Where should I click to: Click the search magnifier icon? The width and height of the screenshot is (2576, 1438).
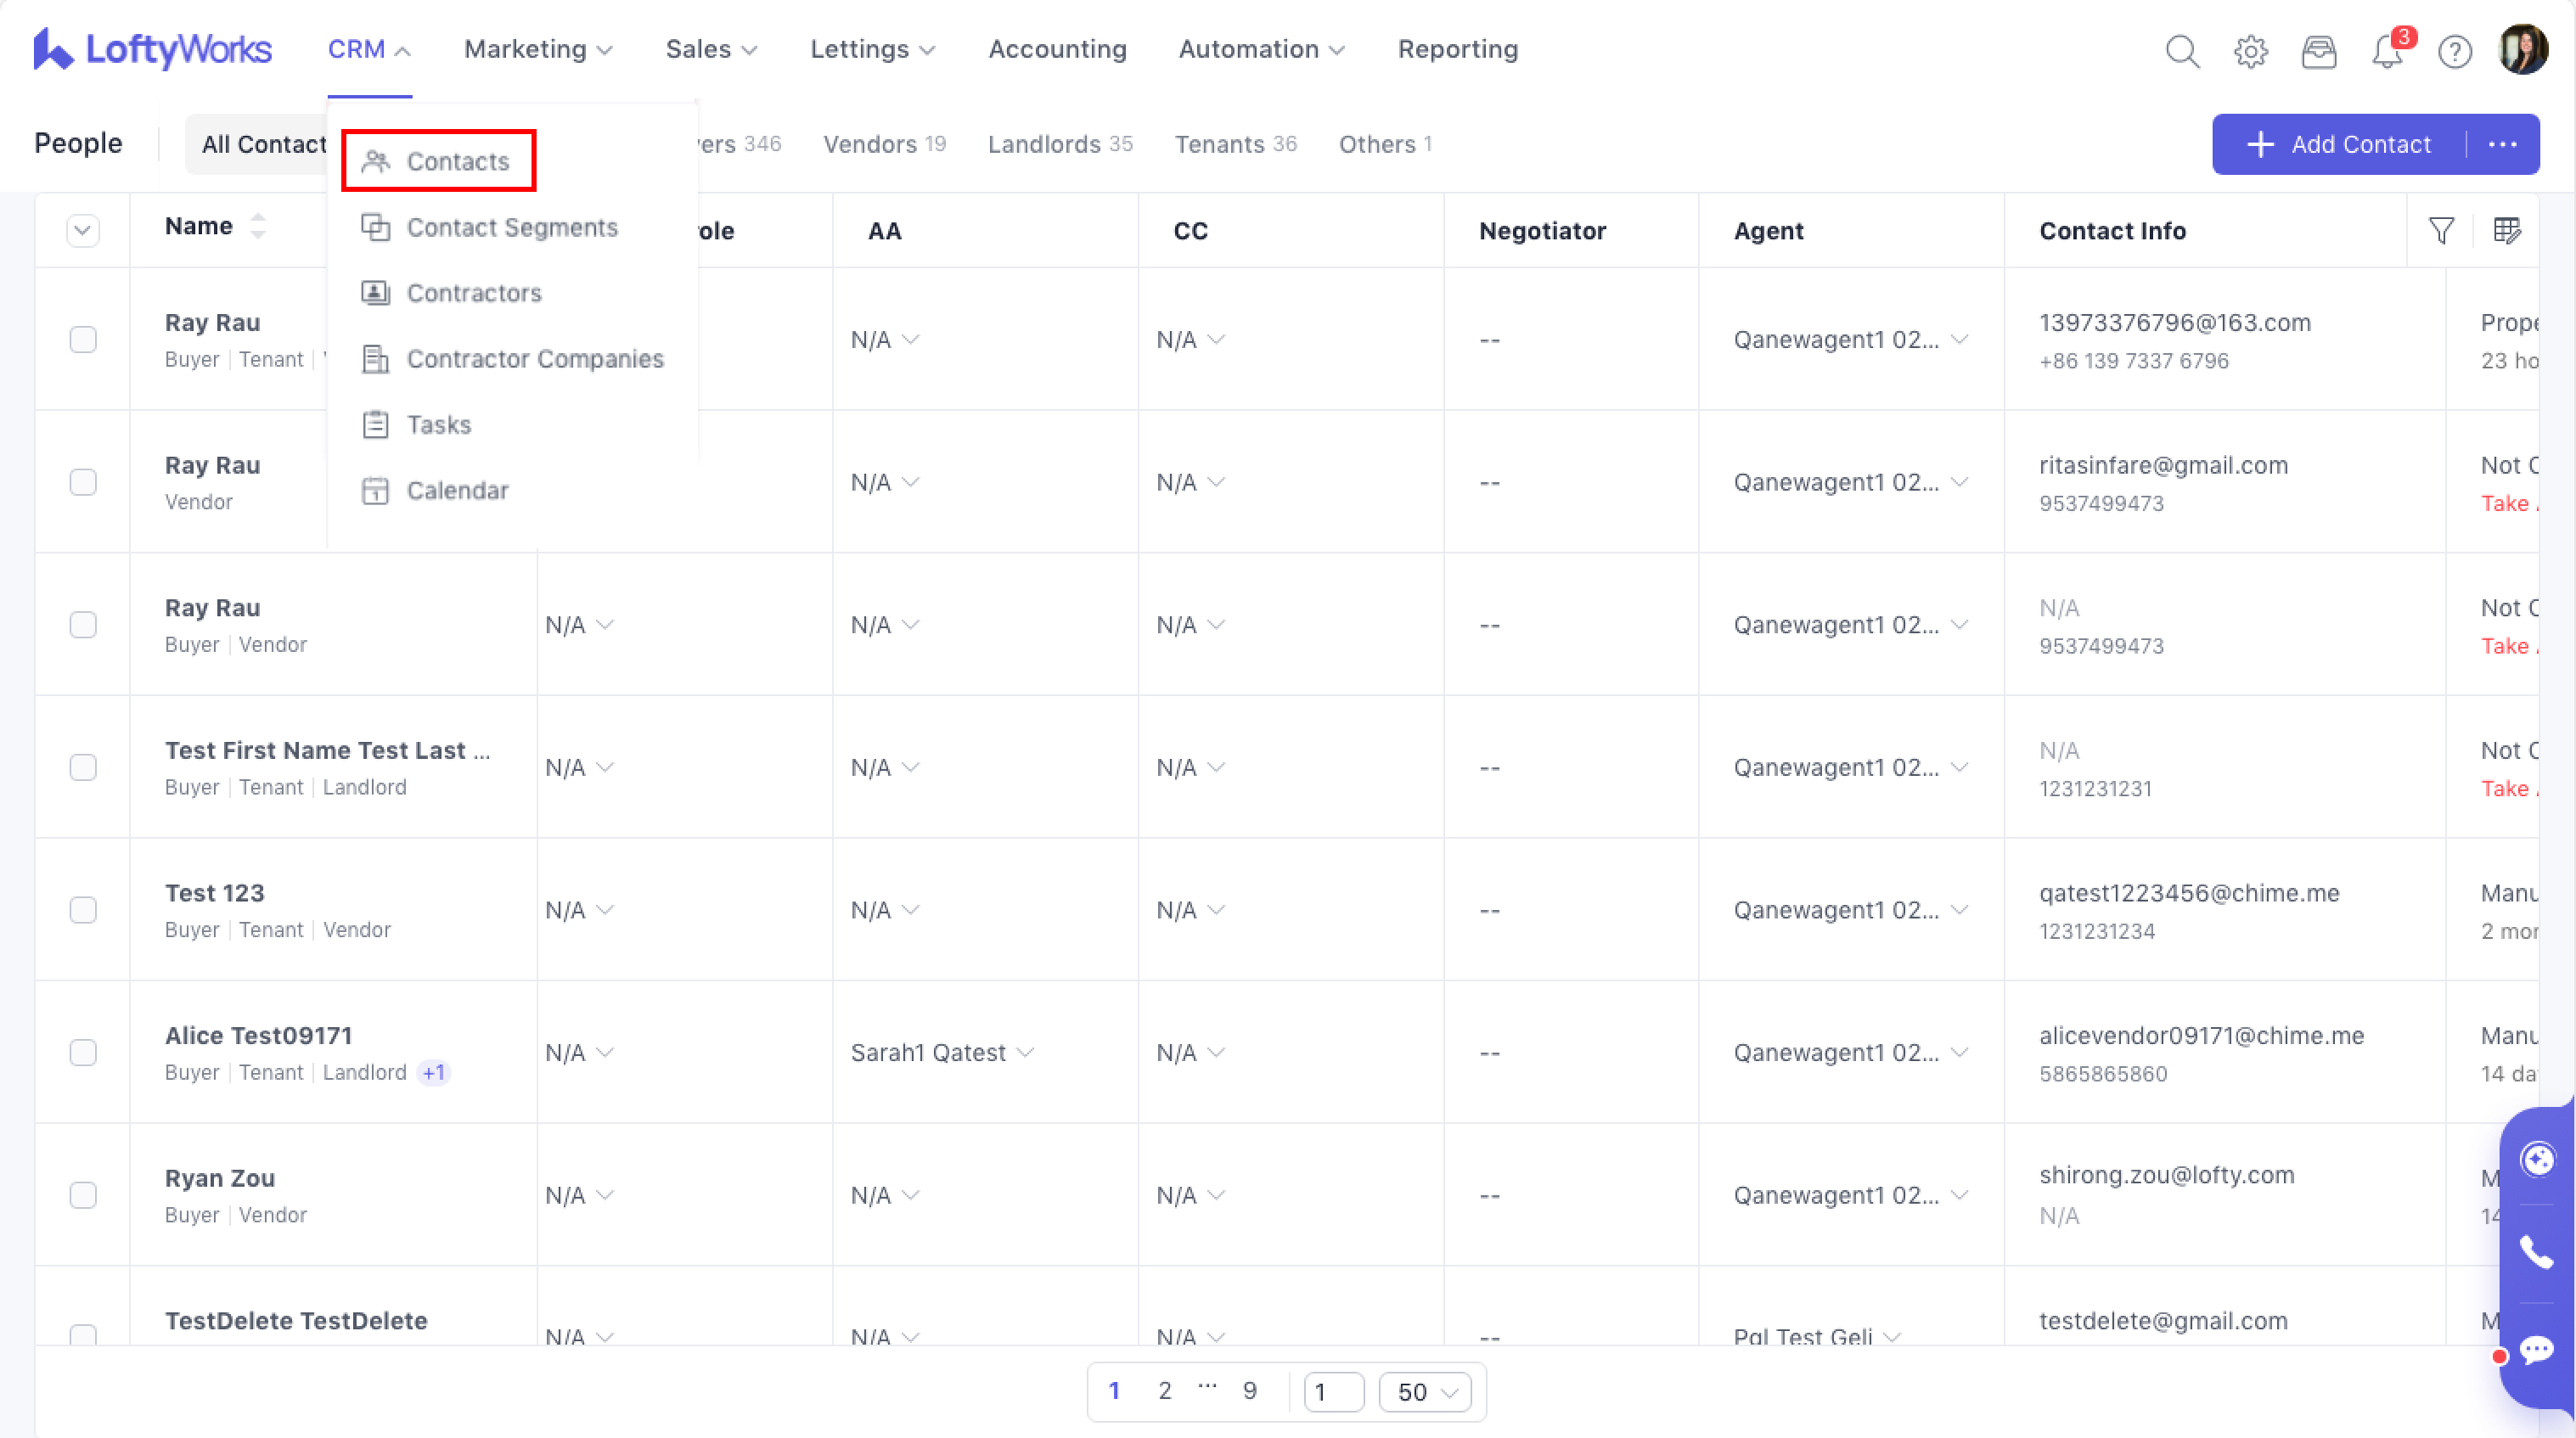coord(2182,50)
